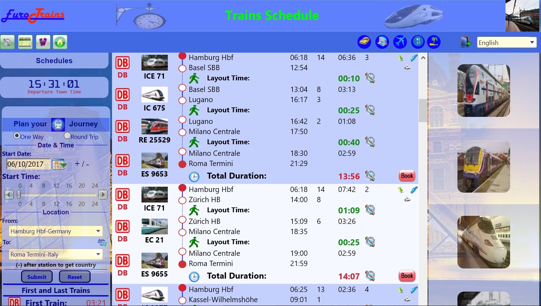Click the Kassel-Wilhelmshöhe station text

coord(223,300)
